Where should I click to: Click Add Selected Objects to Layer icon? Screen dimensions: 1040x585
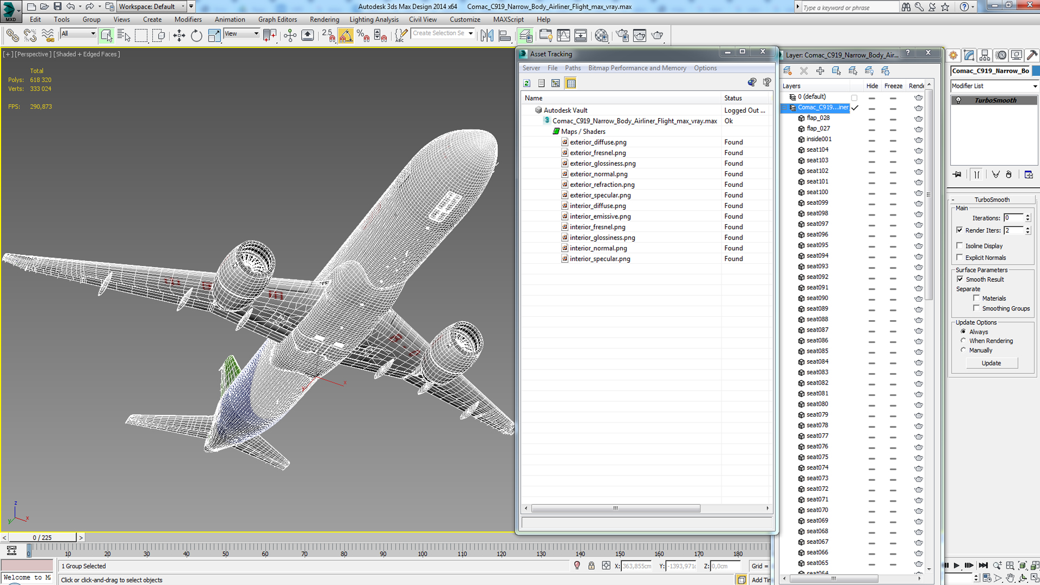[x=820, y=71]
